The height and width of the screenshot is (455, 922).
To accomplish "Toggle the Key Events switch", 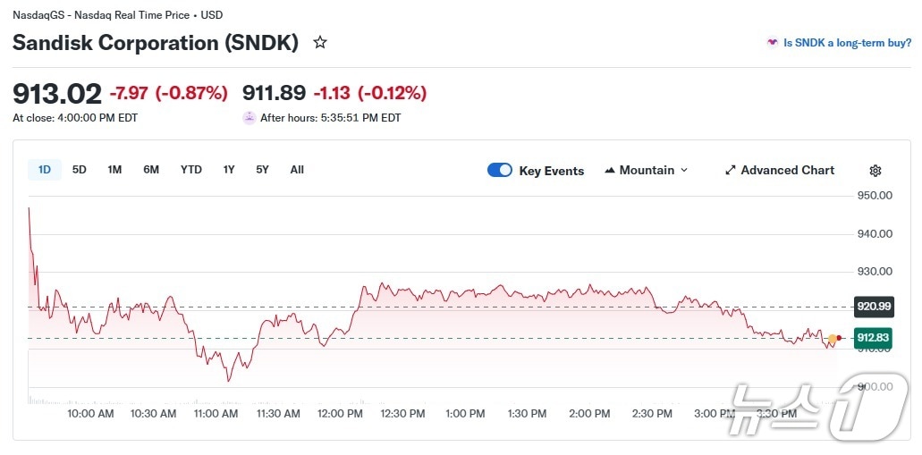I will pos(500,170).
